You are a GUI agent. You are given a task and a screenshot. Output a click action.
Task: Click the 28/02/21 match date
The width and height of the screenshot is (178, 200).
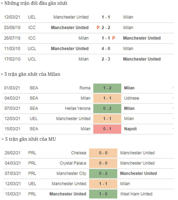point(13,153)
